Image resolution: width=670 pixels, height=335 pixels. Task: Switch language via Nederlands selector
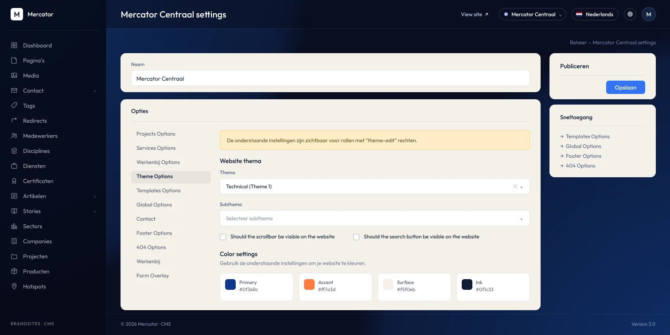(595, 14)
